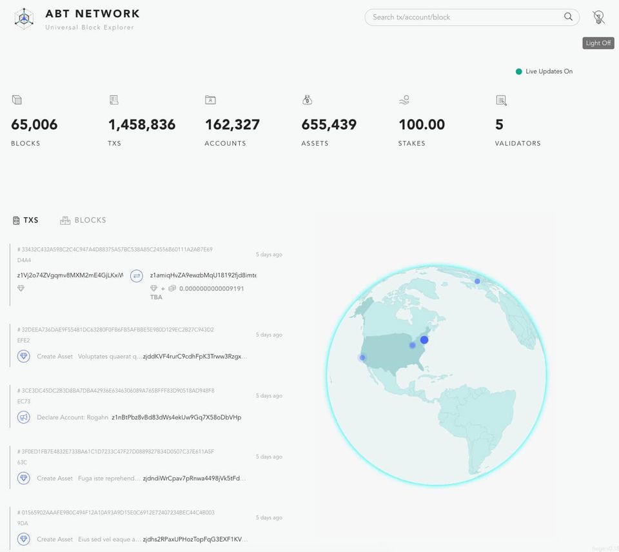Open the Accounts statistic icon
The width and height of the screenshot is (619, 552).
coord(210,100)
